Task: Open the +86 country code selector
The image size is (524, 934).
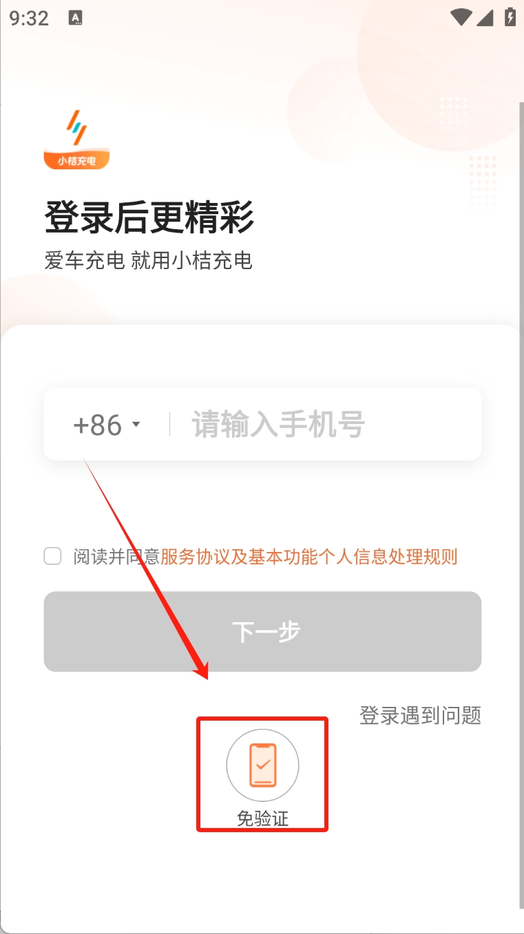Action: click(107, 425)
